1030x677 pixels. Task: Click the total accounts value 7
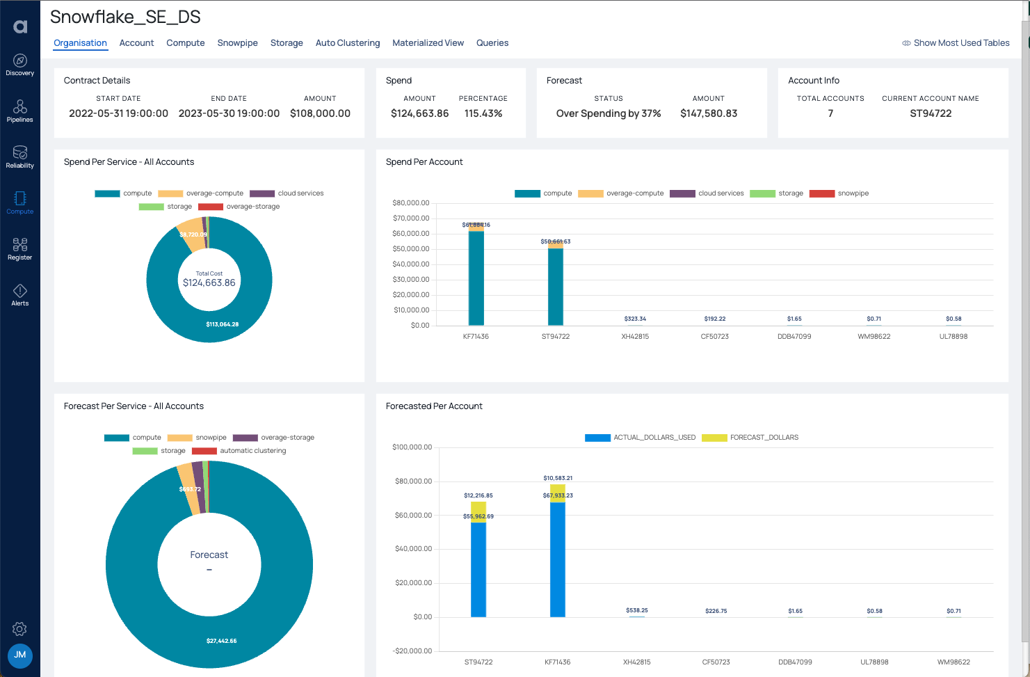[x=830, y=113]
